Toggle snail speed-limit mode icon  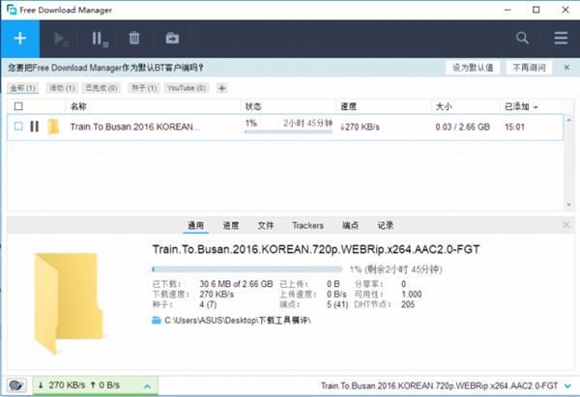click(16, 385)
